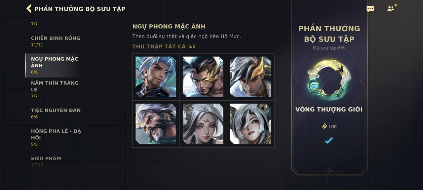Click the Thu Thập Tất Cả 6/6 label
The image size is (423, 190).
164,46
